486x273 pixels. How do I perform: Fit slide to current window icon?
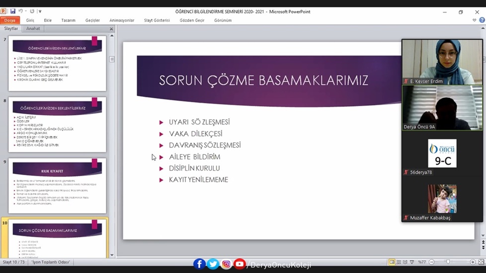point(481,262)
